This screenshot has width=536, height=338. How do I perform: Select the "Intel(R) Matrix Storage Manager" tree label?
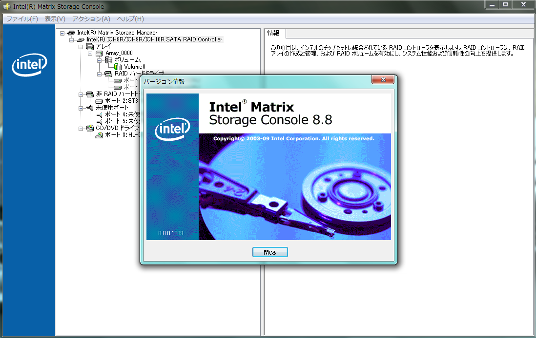(x=117, y=33)
